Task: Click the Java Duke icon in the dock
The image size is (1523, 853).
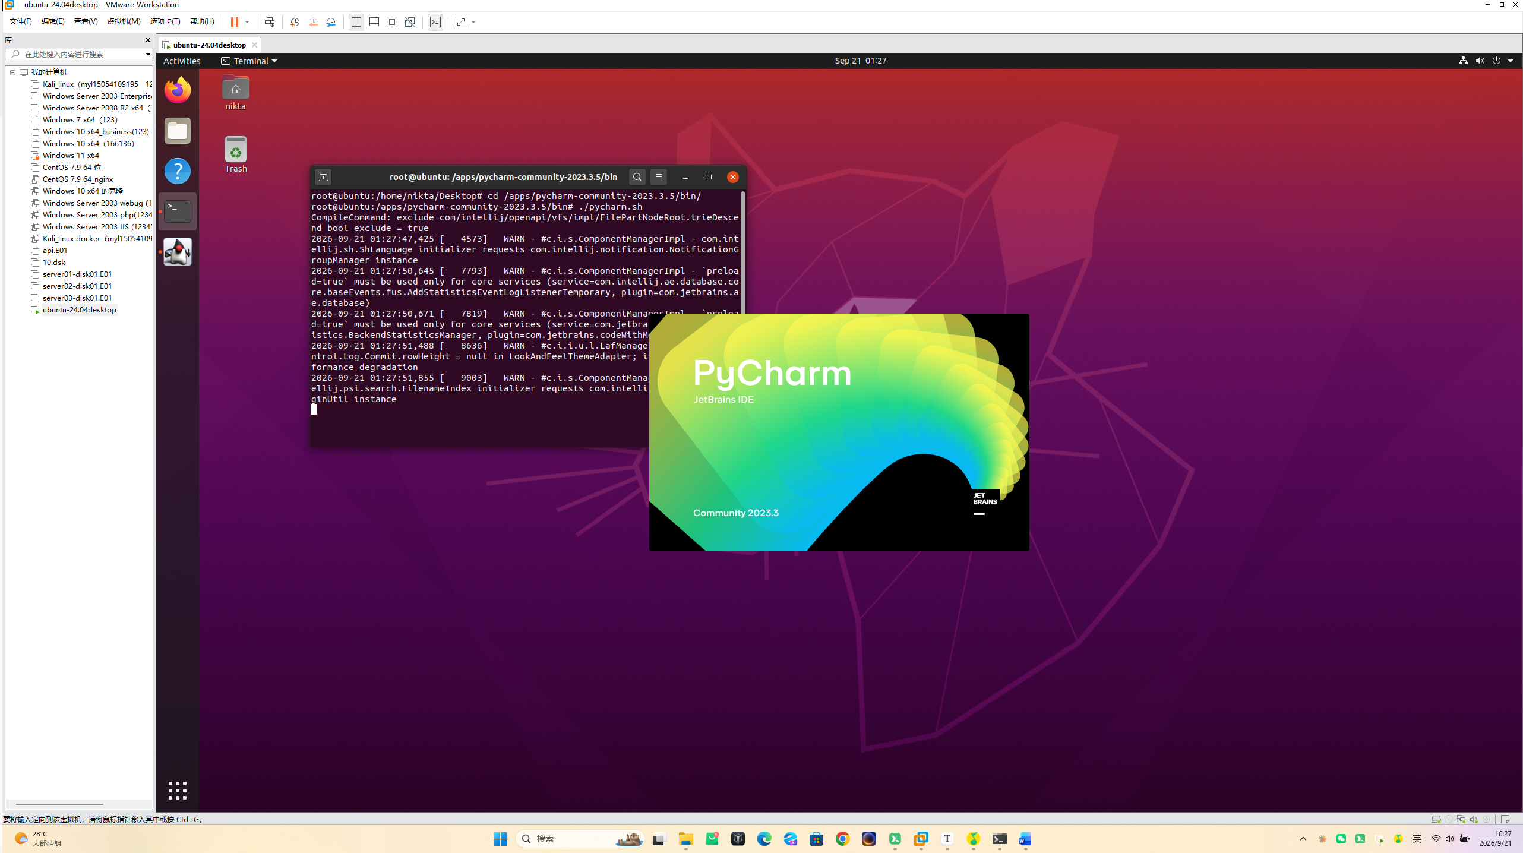Action: (178, 252)
